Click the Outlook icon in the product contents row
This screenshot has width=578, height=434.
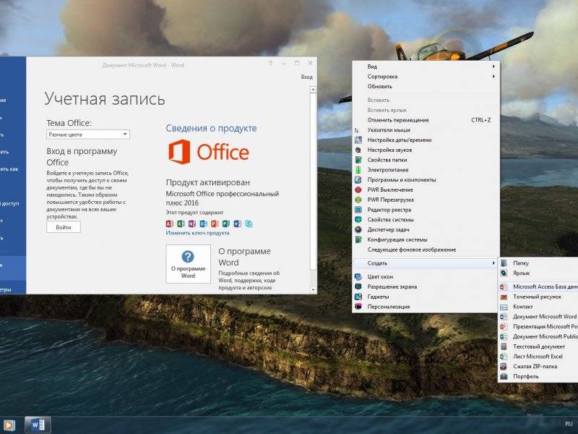pyautogui.click(x=204, y=224)
